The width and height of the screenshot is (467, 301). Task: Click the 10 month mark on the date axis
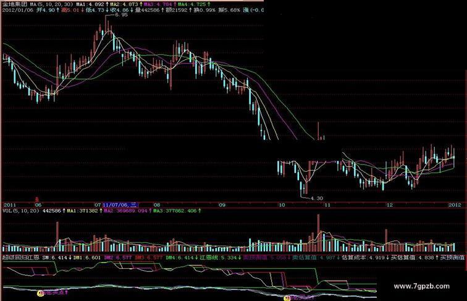(x=282, y=205)
